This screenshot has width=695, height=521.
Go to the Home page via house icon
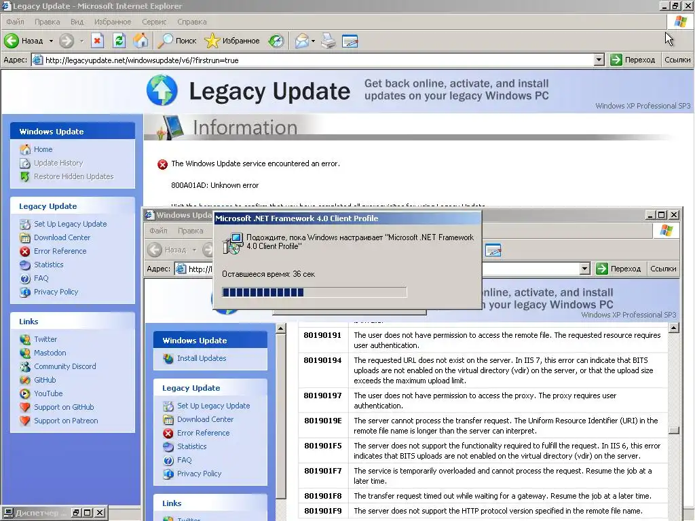tap(140, 41)
